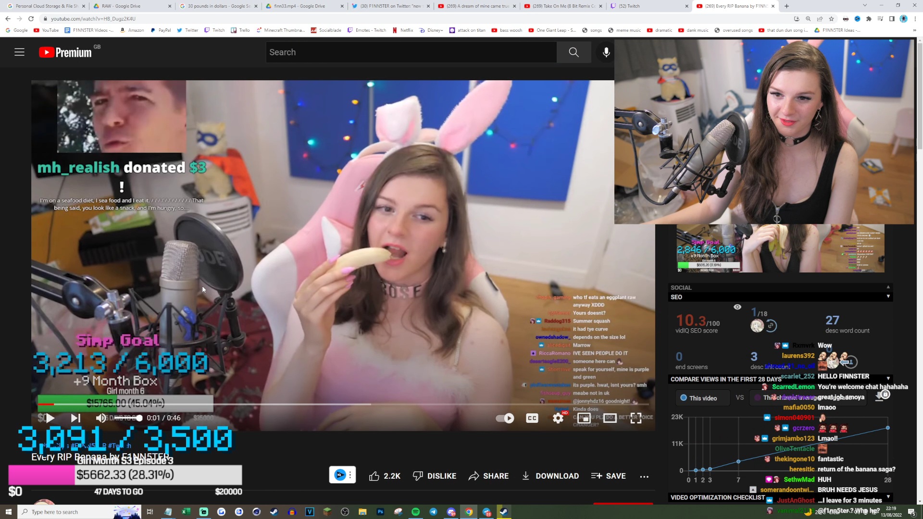Reload the current page
This screenshot has height=519, width=923.
coord(31,19)
